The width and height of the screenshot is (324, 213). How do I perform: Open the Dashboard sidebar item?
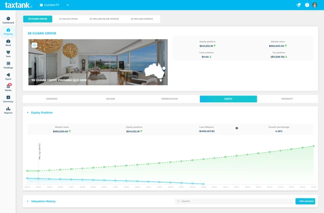8,20
